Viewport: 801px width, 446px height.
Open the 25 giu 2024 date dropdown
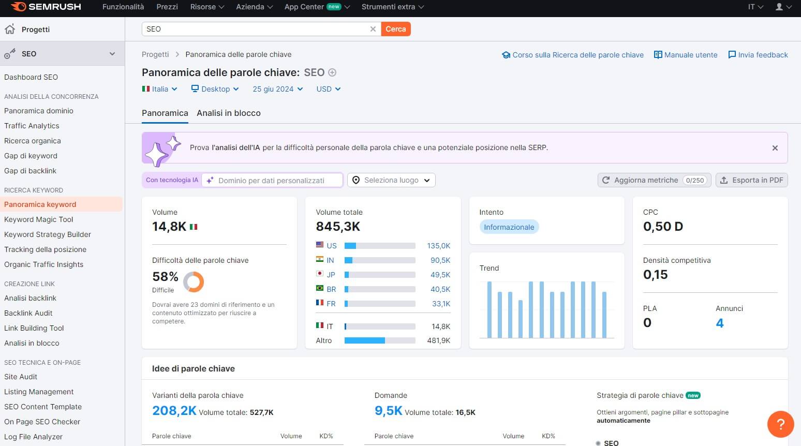278,89
